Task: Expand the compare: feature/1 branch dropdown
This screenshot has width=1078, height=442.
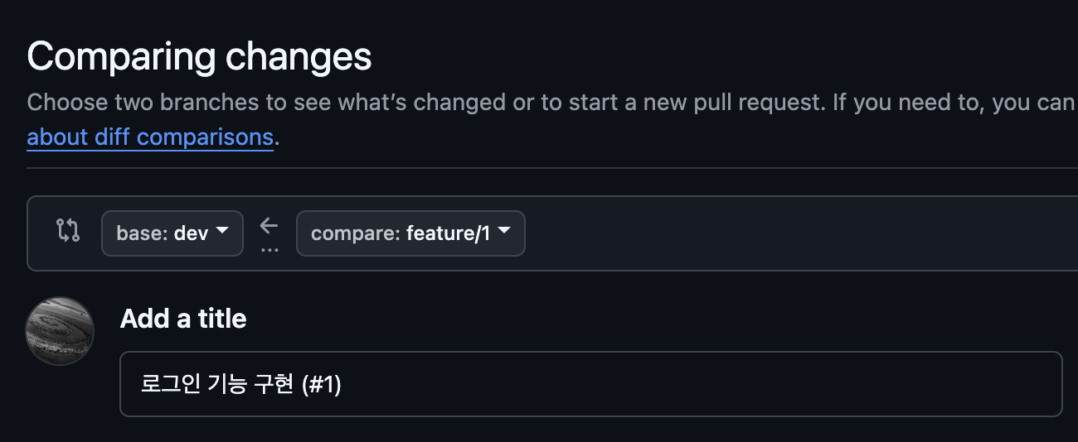Action: [x=410, y=233]
